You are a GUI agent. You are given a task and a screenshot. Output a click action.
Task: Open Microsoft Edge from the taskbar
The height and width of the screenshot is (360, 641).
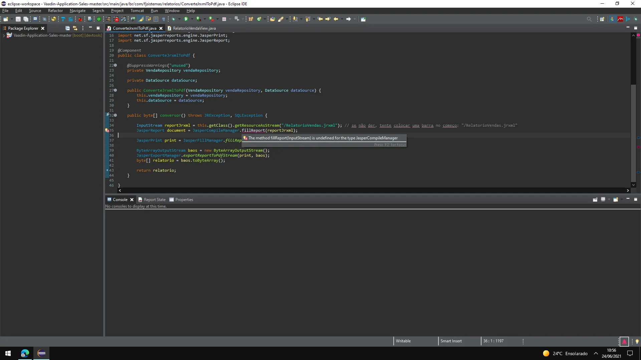coord(25,353)
